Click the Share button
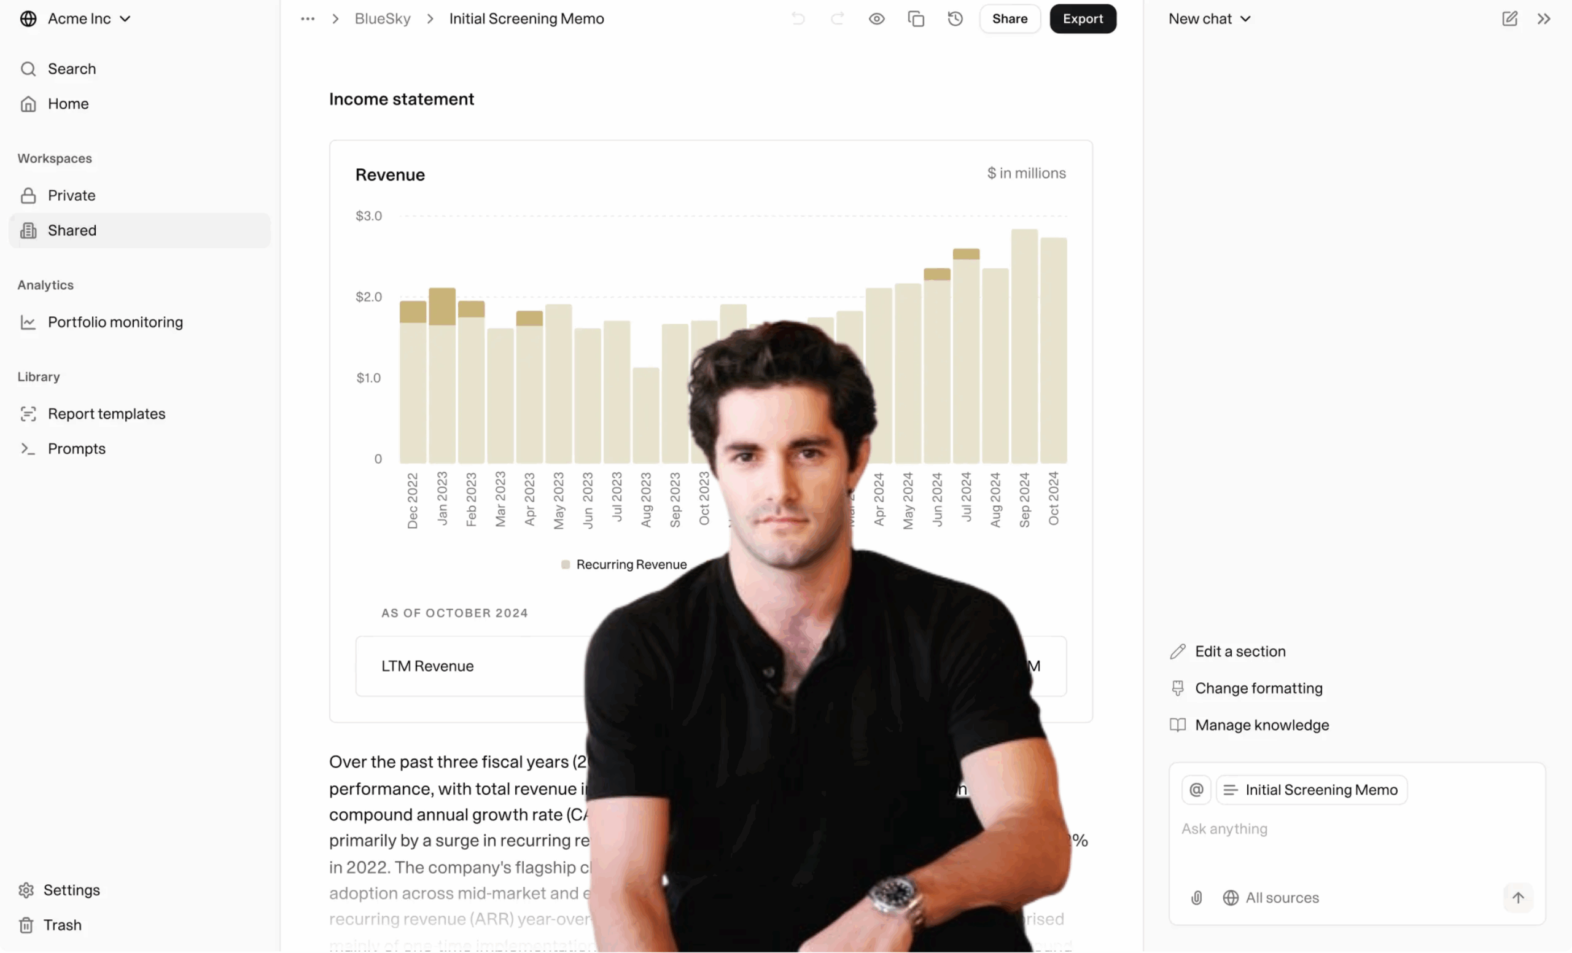Image resolution: width=1572 pixels, height=953 pixels. (x=1010, y=18)
